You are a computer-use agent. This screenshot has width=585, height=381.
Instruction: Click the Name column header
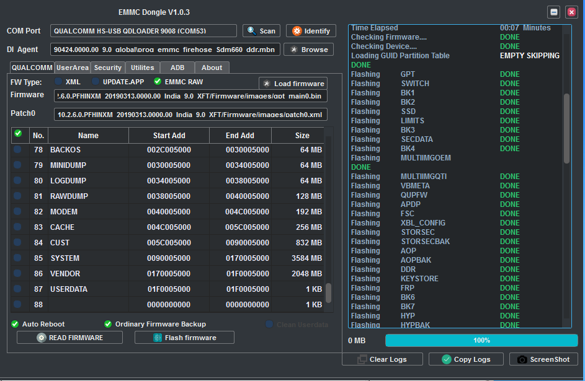click(89, 136)
